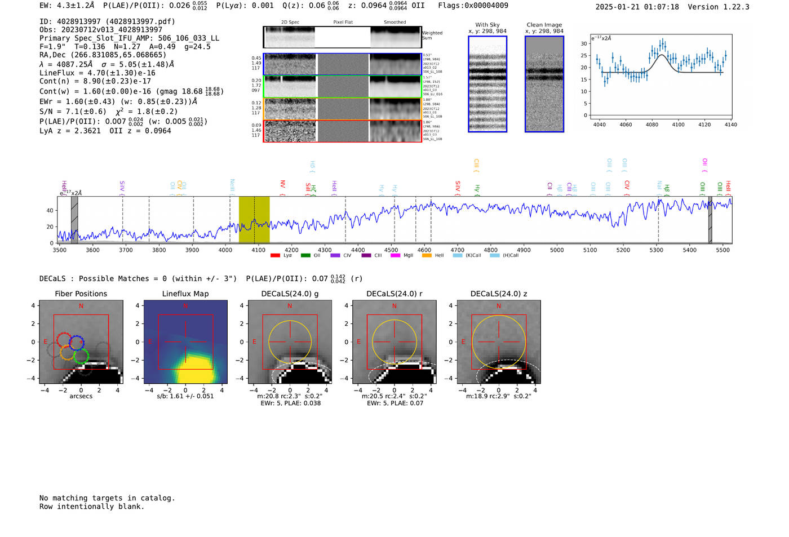The image size is (789, 537).
Task: Click the (K)CaII legend swatch
Action: tap(458, 256)
